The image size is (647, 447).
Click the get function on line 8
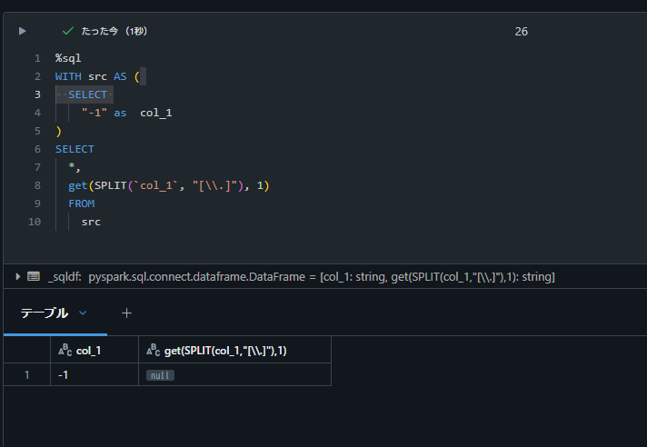[x=77, y=185]
